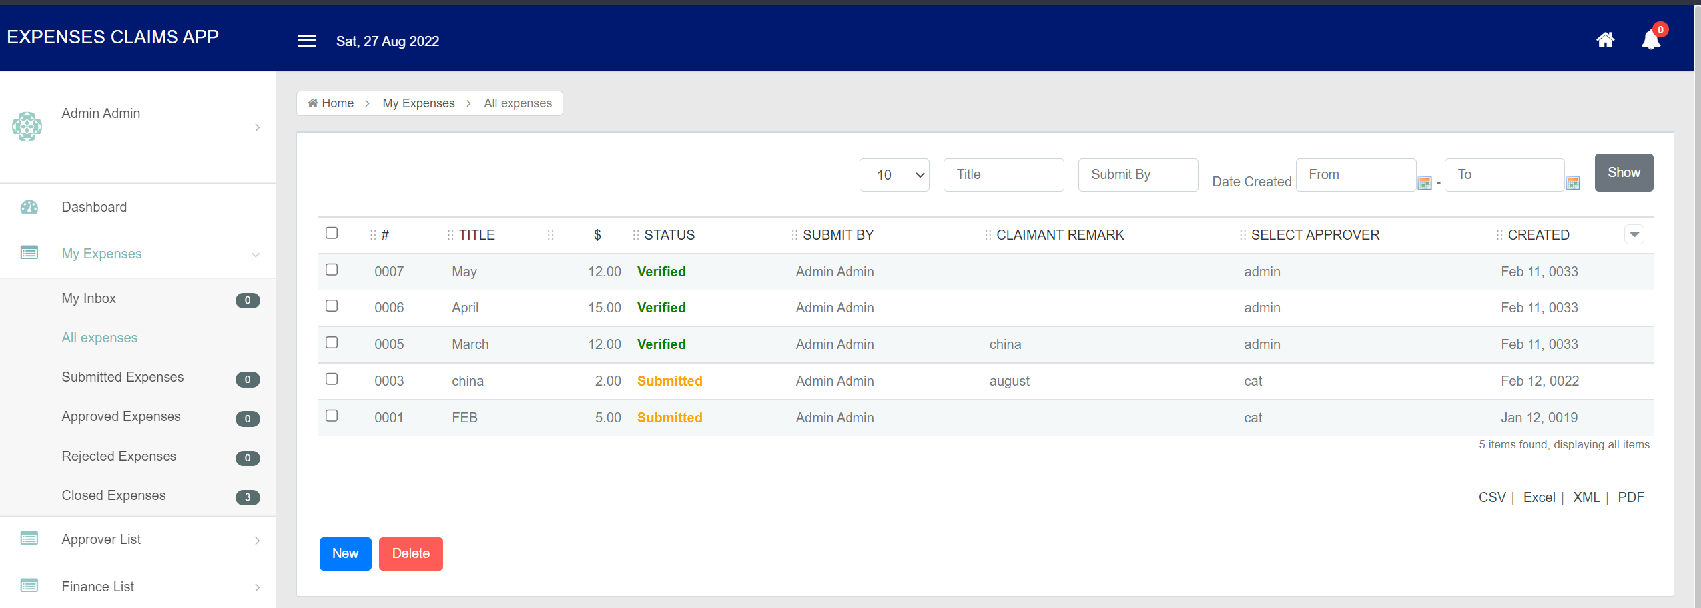Click the expense number 0003
This screenshot has height=608, width=1701.
pyautogui.click(x=389, y=381)
